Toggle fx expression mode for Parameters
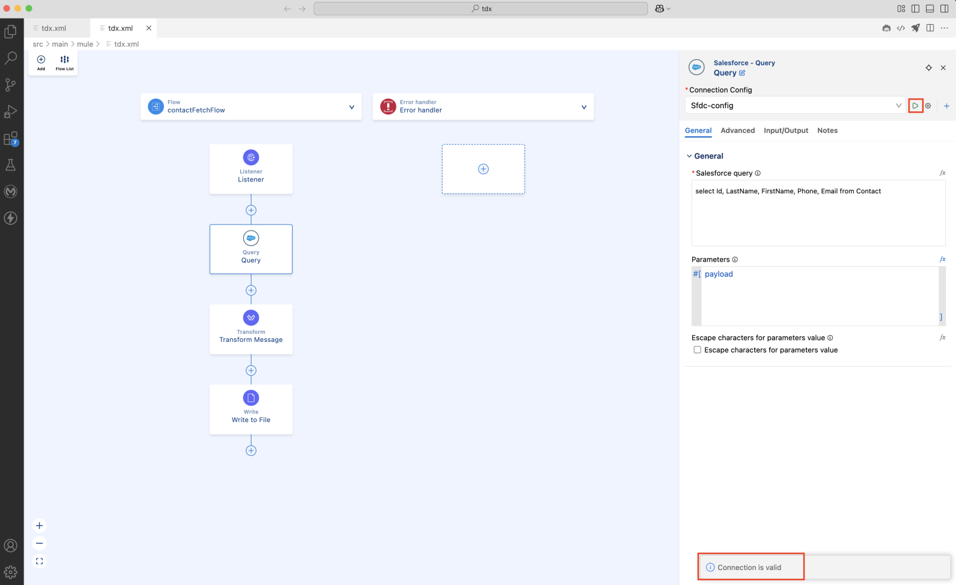Viewport: 956px width, 585px height. 942,259
